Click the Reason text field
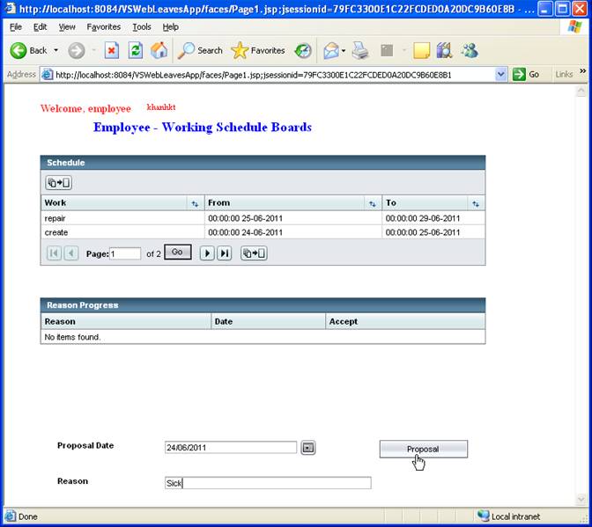Screen dimensions: 592x527 click(x=268, y=483)
